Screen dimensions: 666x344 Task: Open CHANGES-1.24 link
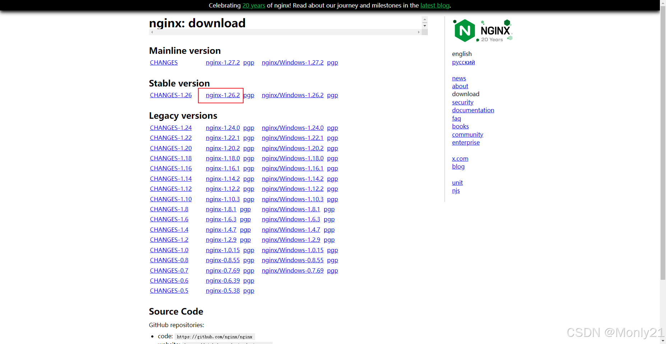pos(171,128)
